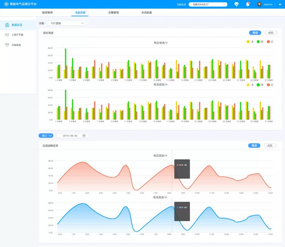Open the notification bell alerts
The height and width of the screenshot is (247, 285).
tap(248, 4)
